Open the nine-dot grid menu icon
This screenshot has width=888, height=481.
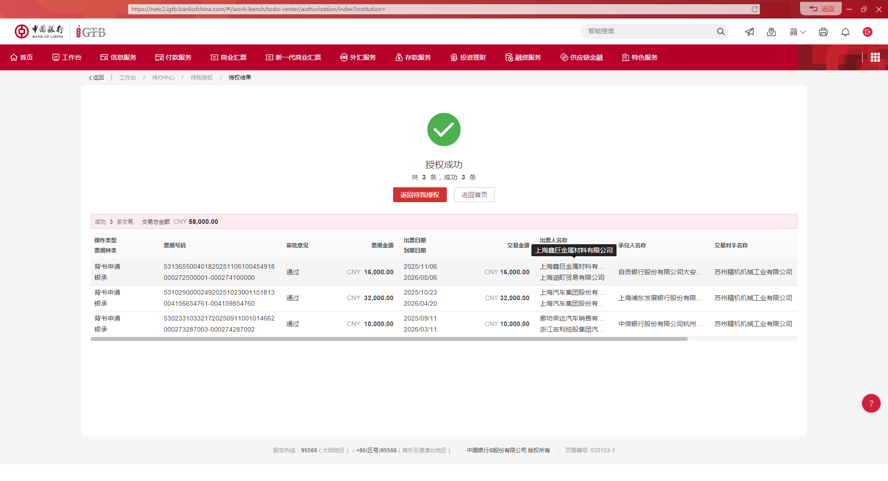(x=875, y=57)
